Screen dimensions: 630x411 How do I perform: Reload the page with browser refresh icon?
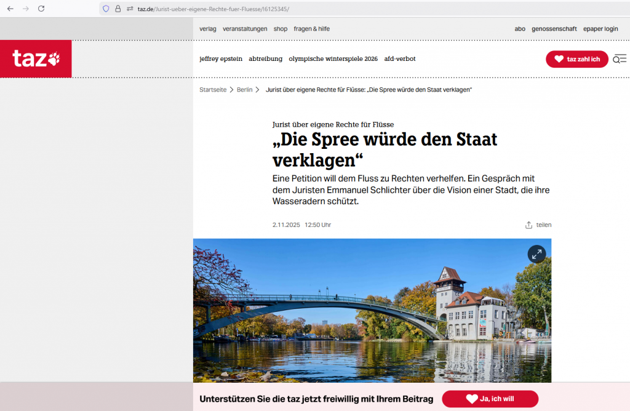41,9
